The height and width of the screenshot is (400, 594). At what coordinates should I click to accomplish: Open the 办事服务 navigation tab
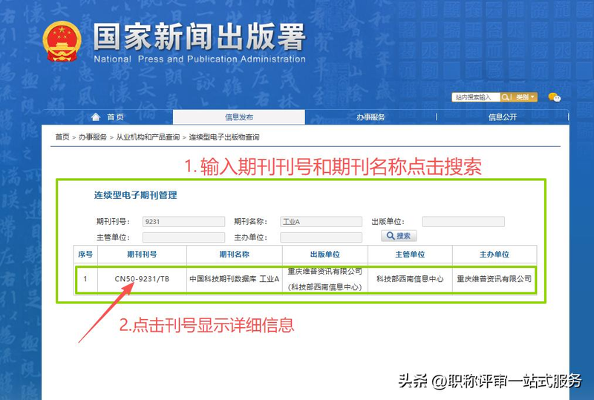[371, 117]
